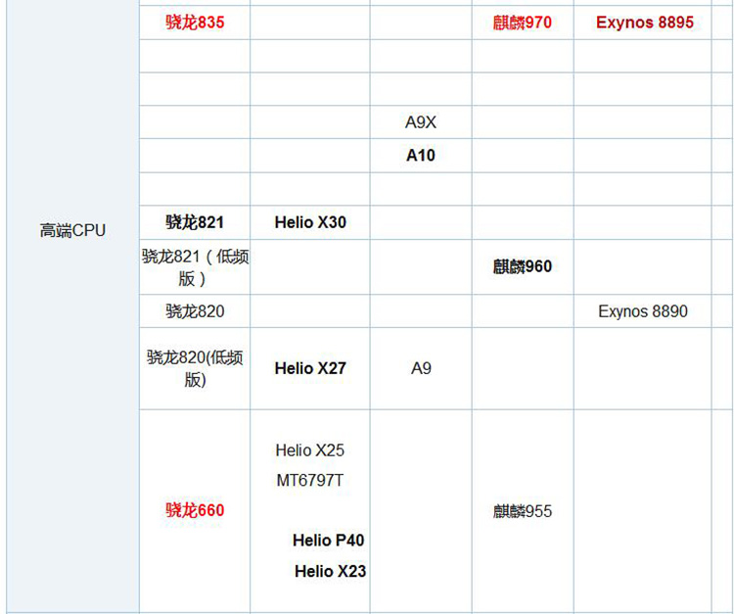Click the 麒麟960 entry
Viewport: 734px width, 614px height.
coord(523,266)
